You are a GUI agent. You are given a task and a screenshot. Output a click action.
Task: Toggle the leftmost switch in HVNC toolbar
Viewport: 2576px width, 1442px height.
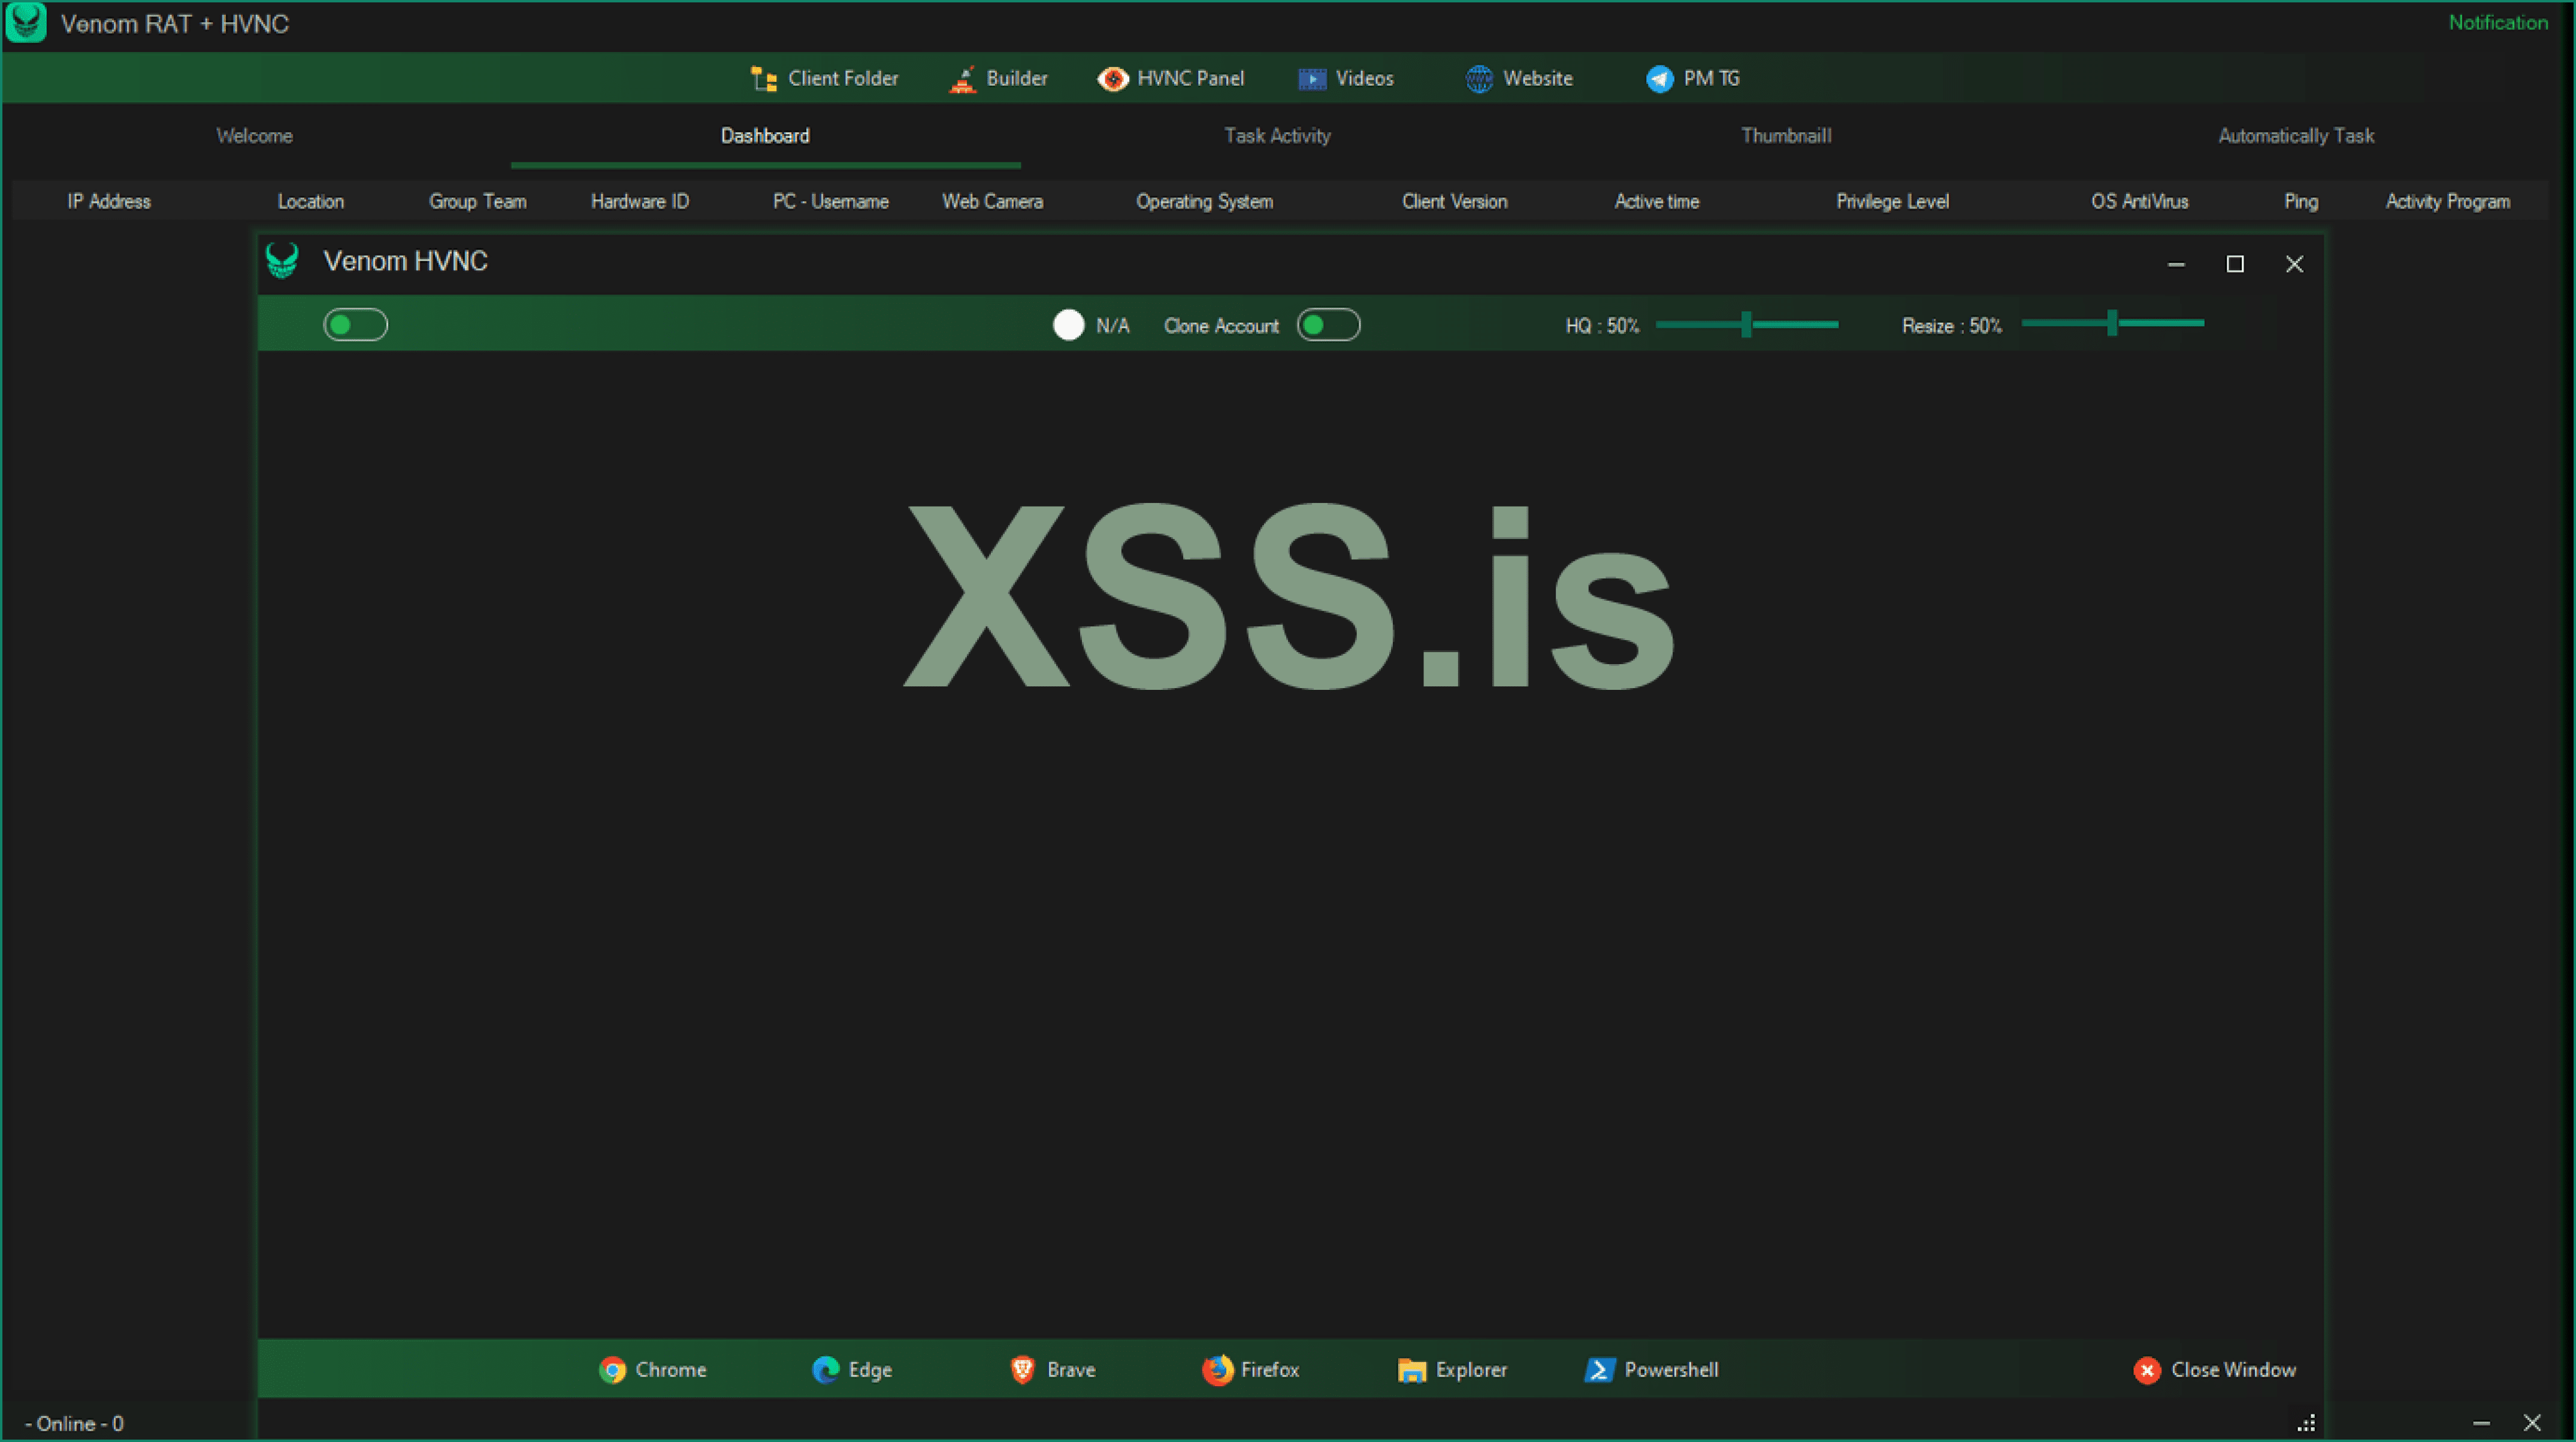(355, 325)
